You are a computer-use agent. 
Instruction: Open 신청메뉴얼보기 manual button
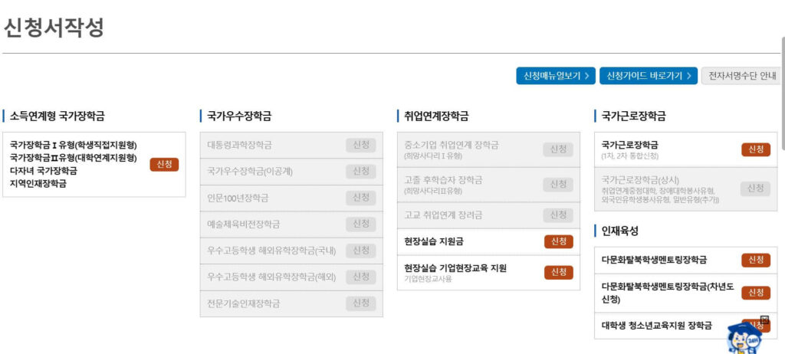555,76
